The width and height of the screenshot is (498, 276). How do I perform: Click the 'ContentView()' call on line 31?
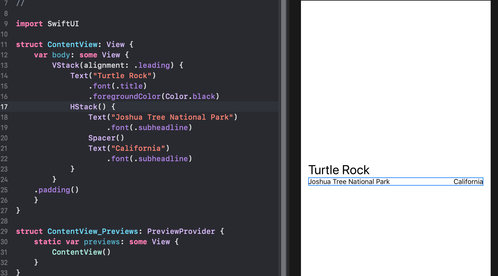coord(81,252)
